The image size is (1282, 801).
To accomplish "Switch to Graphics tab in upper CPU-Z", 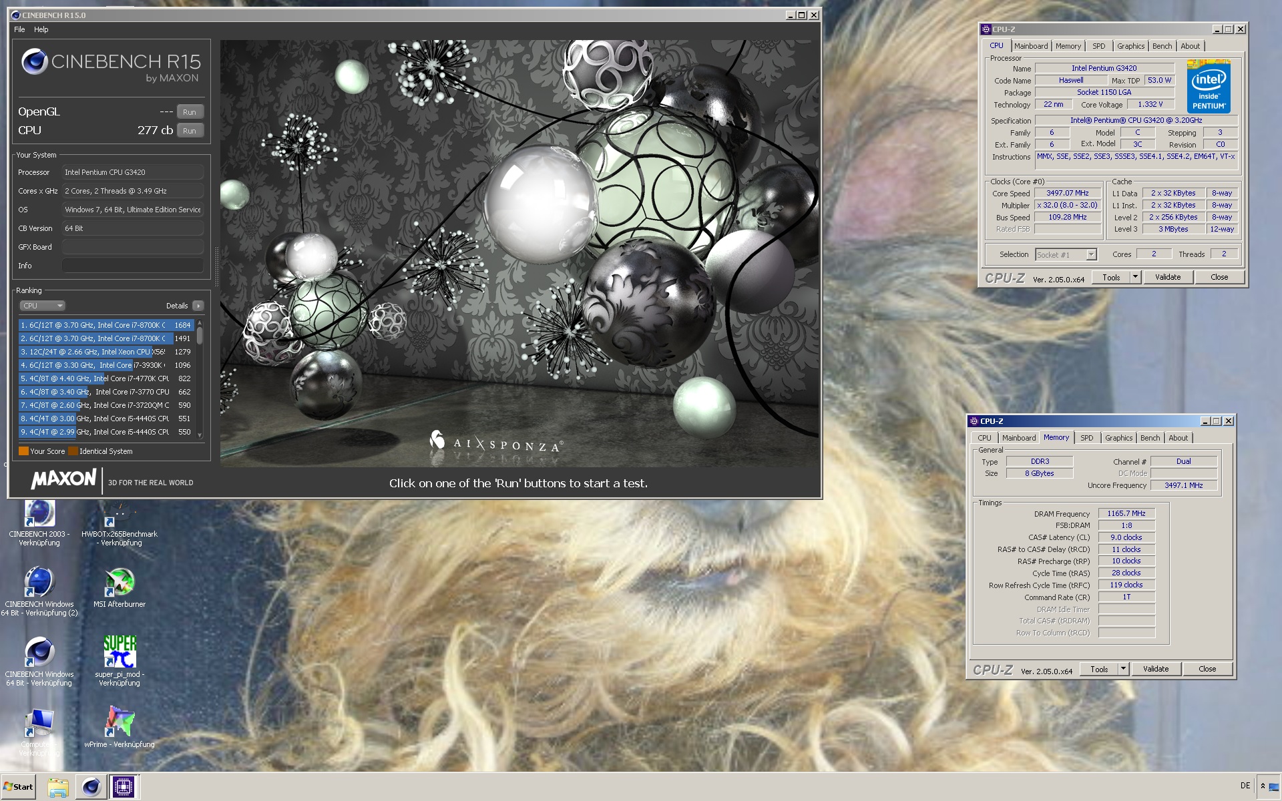I will point(1130,46).
